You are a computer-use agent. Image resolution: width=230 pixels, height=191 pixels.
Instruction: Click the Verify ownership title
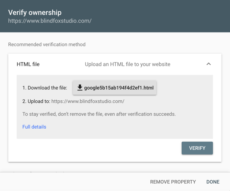click(35, 13)
